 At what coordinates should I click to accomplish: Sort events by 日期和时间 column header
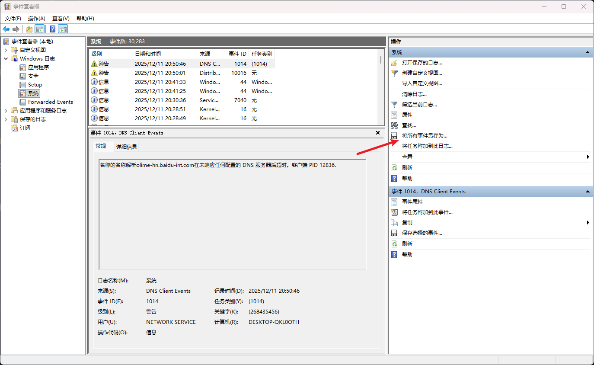[164, 54]
